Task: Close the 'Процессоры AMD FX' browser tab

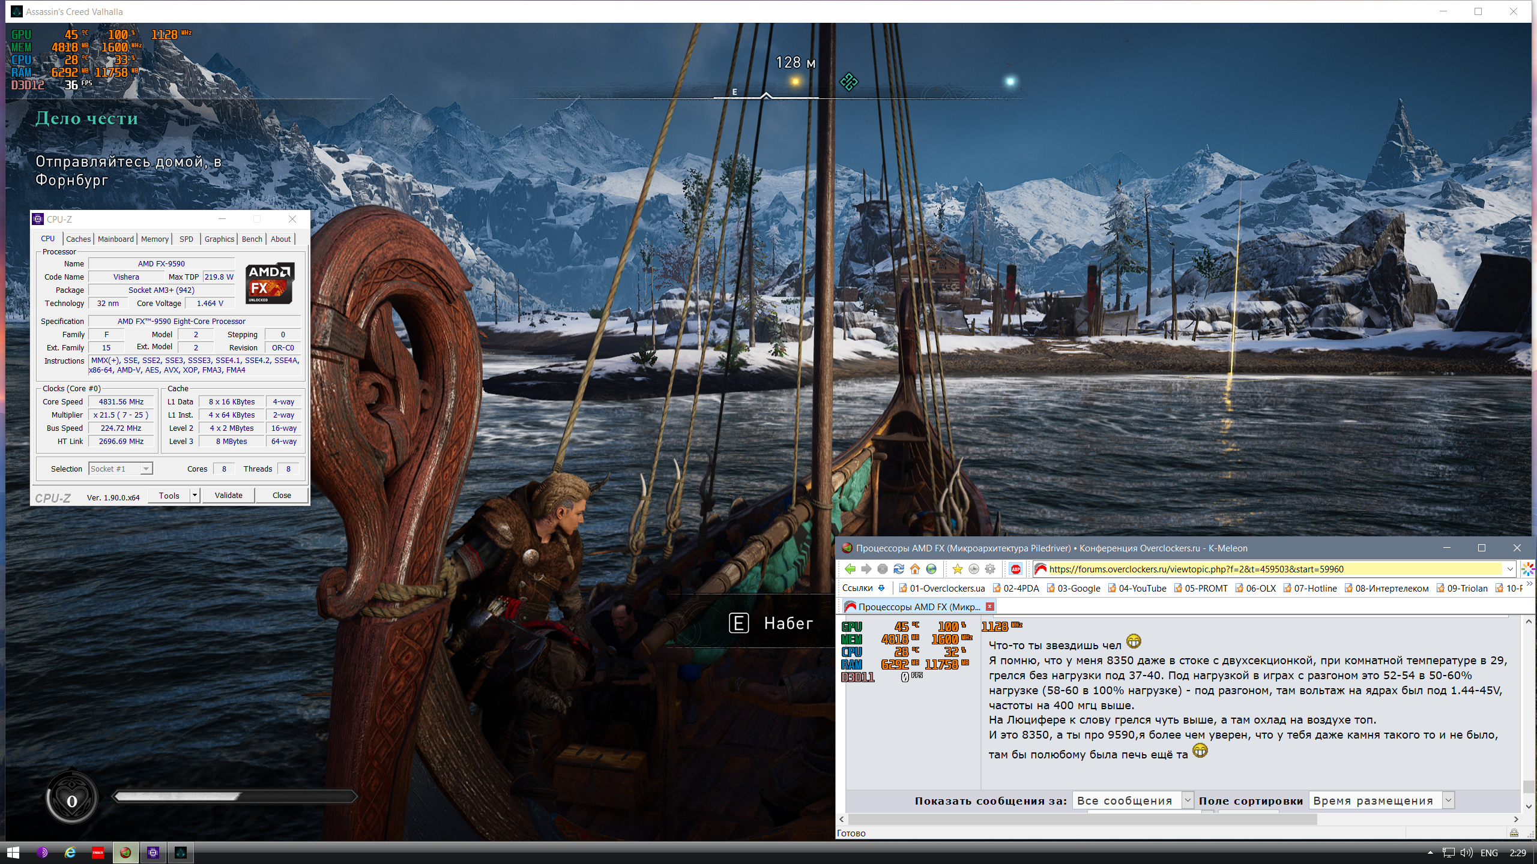Action: point(990,607)
